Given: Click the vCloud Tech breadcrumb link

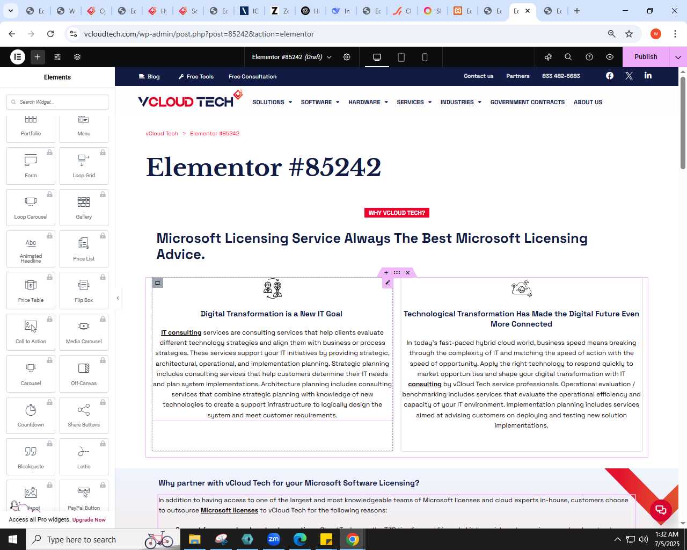Looking at the screenshot, I should pos(162,133).
